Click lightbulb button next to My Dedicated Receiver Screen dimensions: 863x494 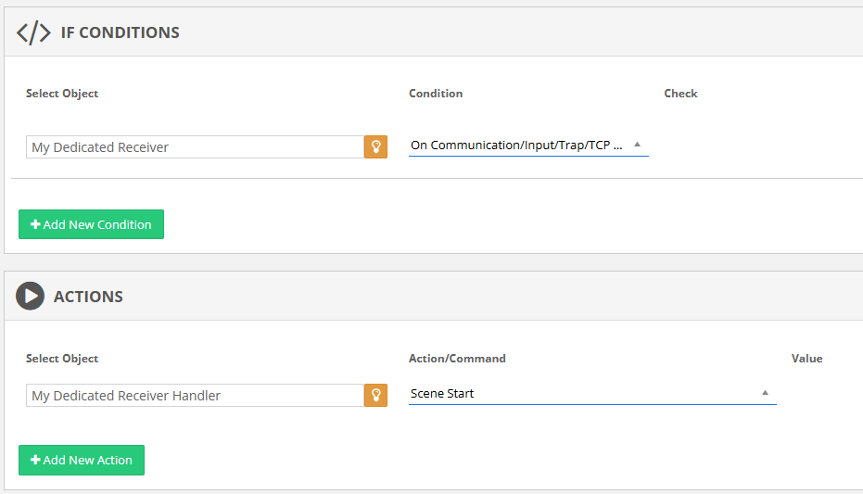[x=375, y=146]
